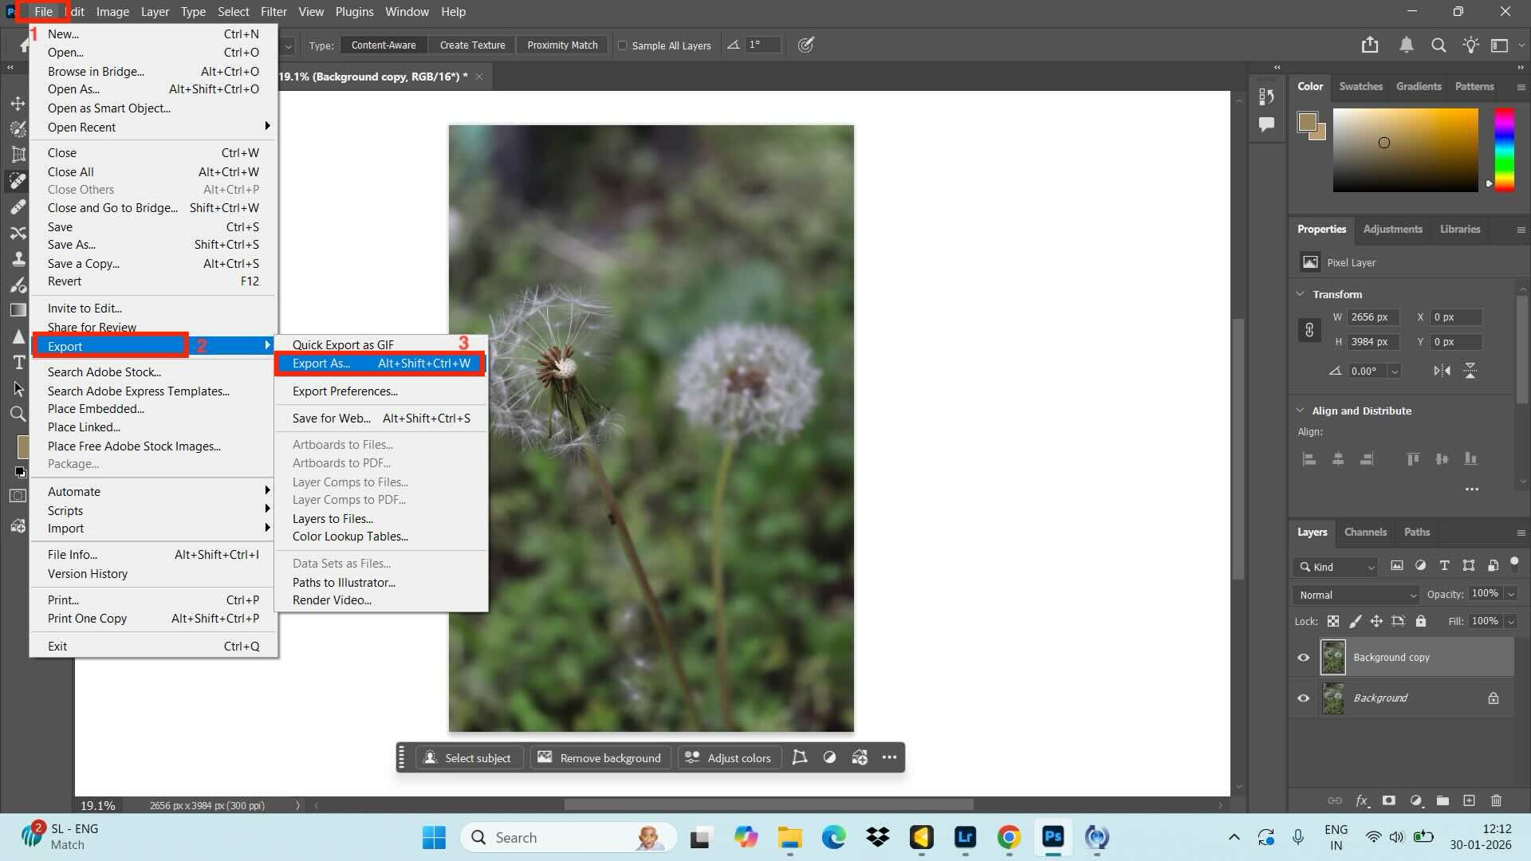Toggle the Sample All Layers checkbox
Viewport: 1531px width, 861px height.
[623, 45]
